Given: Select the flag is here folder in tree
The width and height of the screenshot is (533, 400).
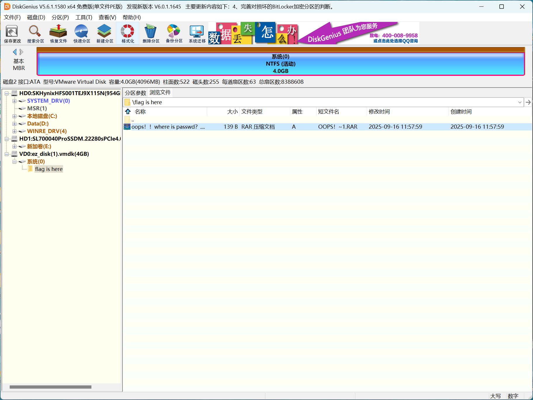Looking at the screenshot, I should point(49,169).
